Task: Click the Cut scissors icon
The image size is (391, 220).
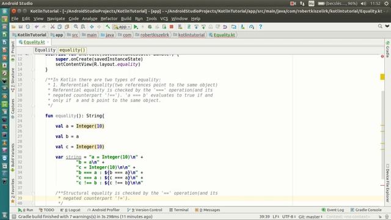Action: pyautogui.click(x=53, y=27)
